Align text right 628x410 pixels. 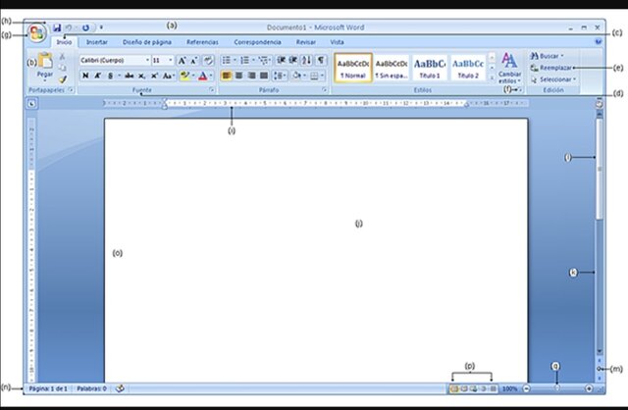[x=251, y=76]
